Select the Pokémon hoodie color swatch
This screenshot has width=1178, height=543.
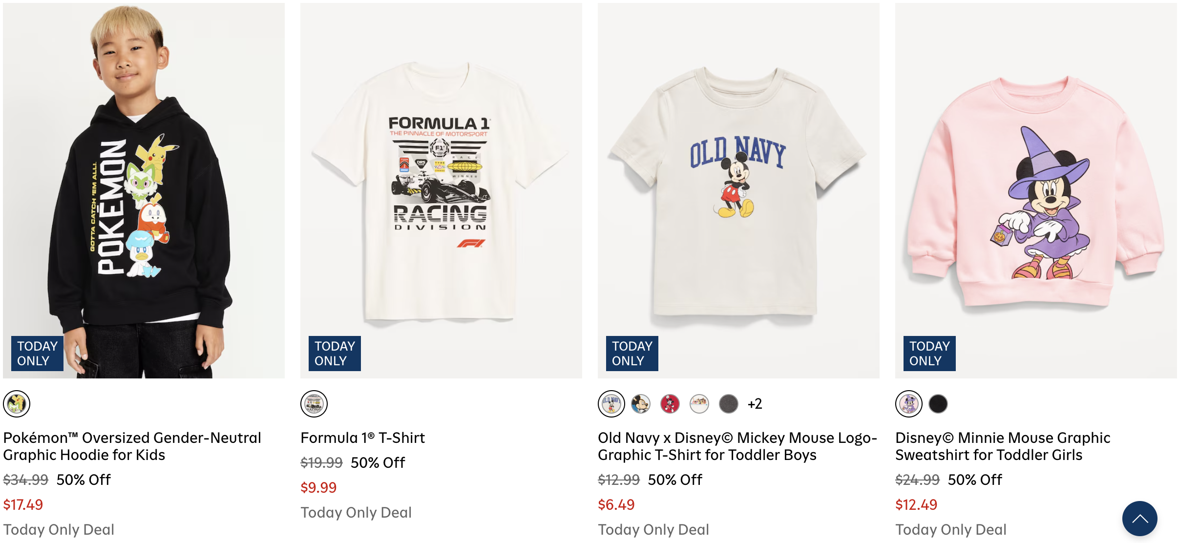17,404
